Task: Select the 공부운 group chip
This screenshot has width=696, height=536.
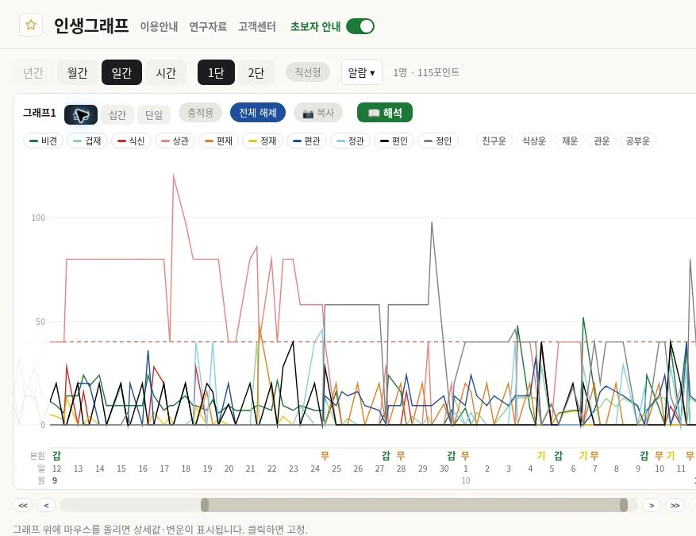Action: click(x=638, y=141)
